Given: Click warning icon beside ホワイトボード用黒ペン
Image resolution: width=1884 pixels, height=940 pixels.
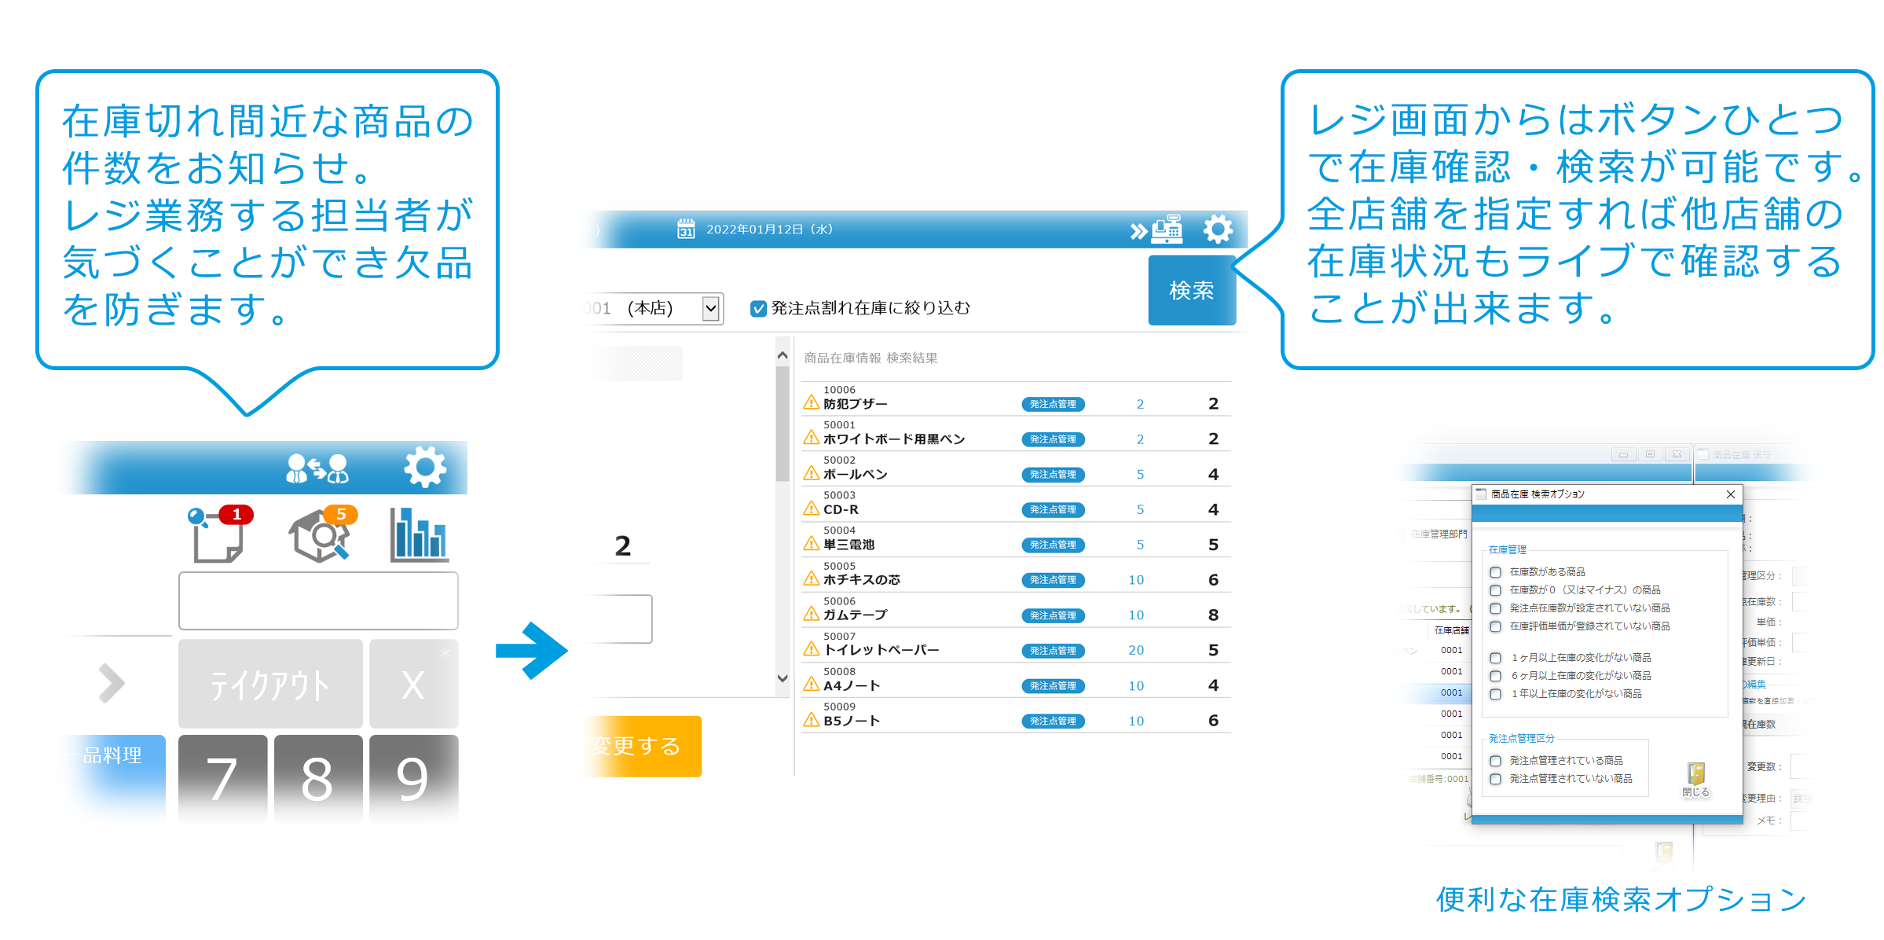Looking at the screenshot, I should [x=812, y=438].
